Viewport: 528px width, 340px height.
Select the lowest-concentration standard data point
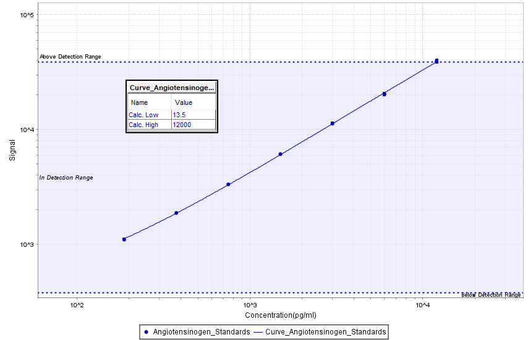coord(124,239)
